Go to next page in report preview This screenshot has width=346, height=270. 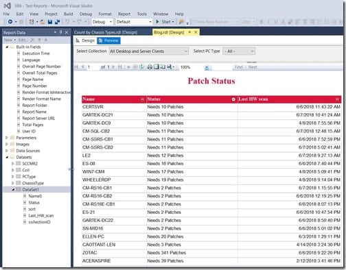(113, 67)
